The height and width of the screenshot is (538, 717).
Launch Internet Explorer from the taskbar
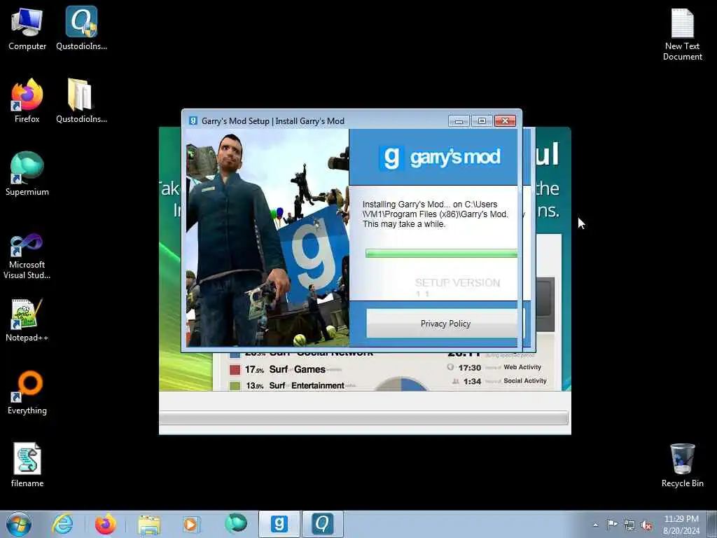pos(62,524)
